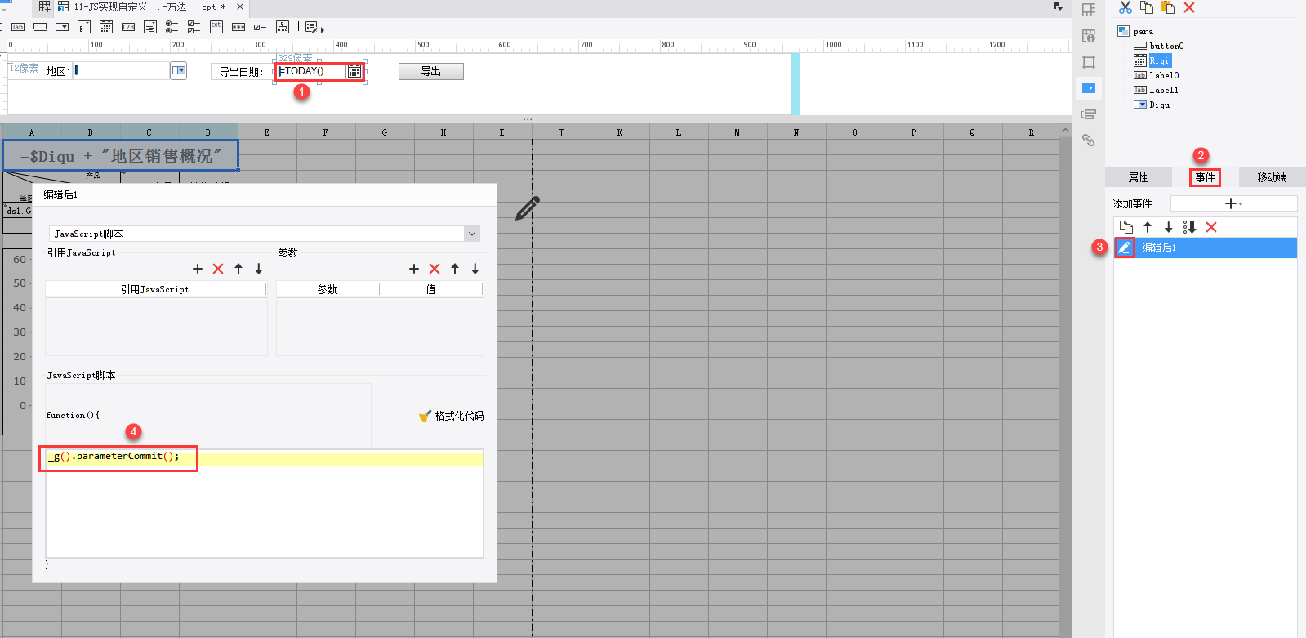The image size is (1306, 638).
Task: Select the 编辑后1 event row
Action: coord(1206,248)
